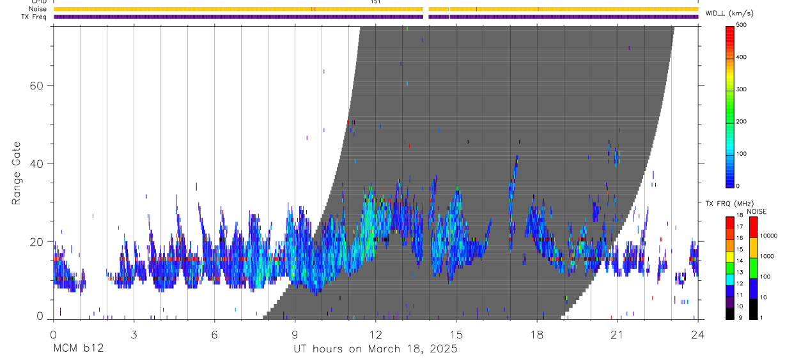Select the 100 tick on the WID color bar
The height and width of the screenshot is (362, 785).
click(x=742, y=154)
